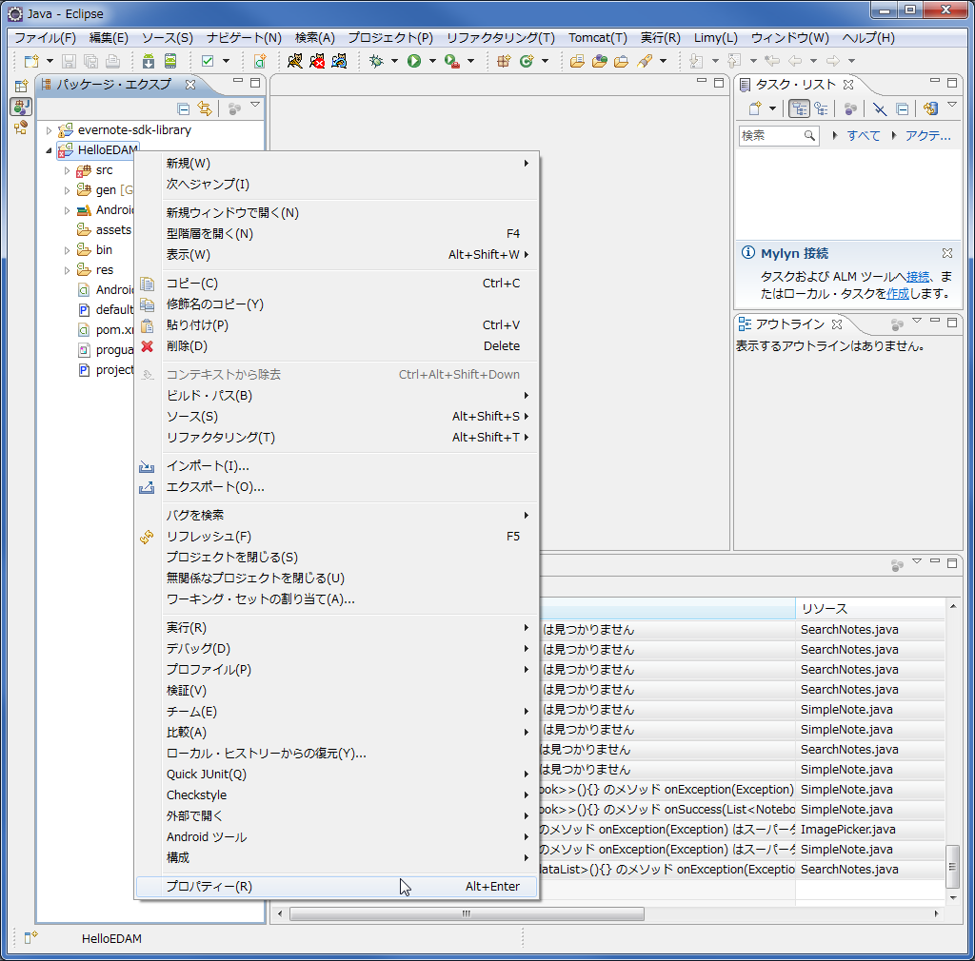The height and width of the screenshot is (961, 975).
Task: Click the Open Perspective icon
Action: [x=21, y=86]
